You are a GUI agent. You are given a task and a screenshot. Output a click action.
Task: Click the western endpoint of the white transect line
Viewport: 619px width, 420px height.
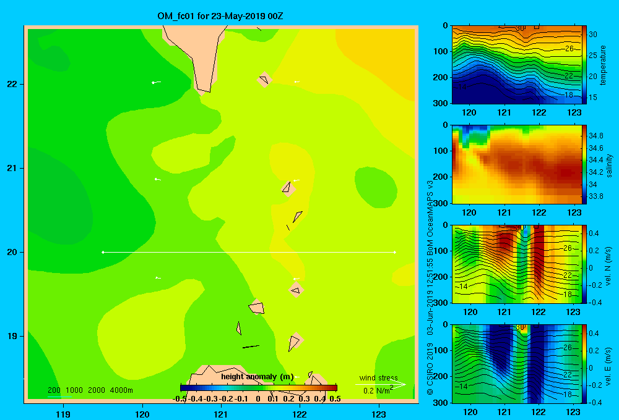point(103,252)
